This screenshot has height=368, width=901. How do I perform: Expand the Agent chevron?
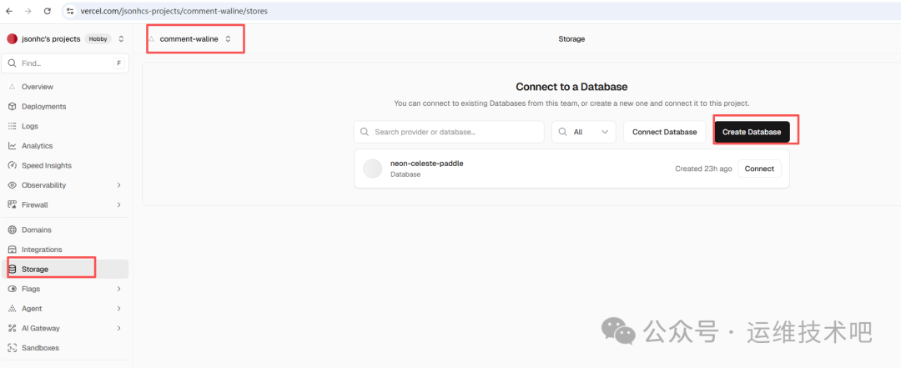pyautogui.click(x=119, y=308)
